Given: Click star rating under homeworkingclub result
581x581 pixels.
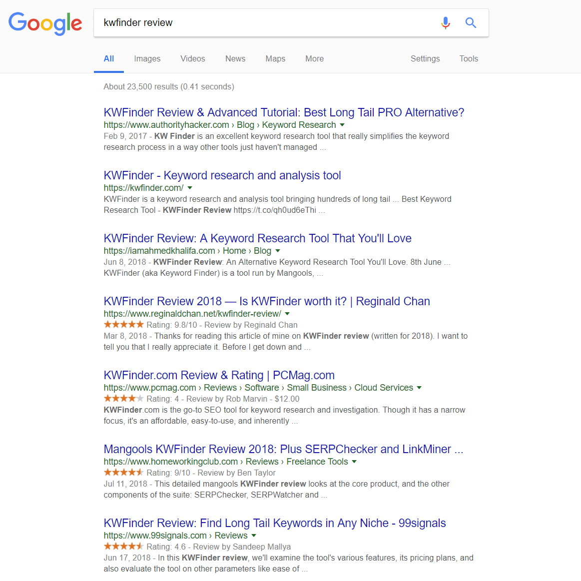Looking at the screenshot, I should pyautogui.click(x=124, y=473).
